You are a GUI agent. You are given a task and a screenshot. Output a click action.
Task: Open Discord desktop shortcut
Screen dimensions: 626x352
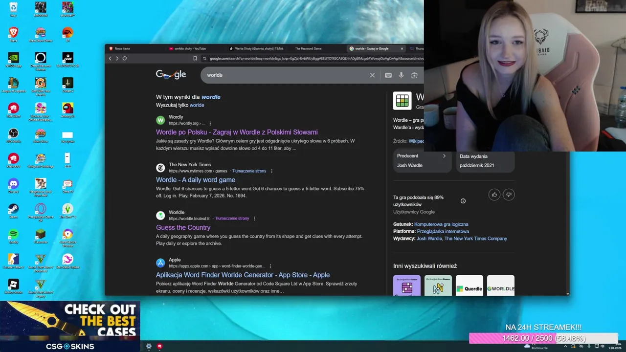13,186
